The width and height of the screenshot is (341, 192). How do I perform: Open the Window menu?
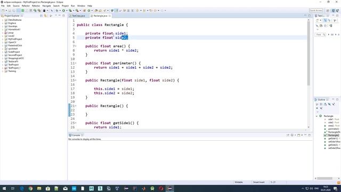coord(81,6)
